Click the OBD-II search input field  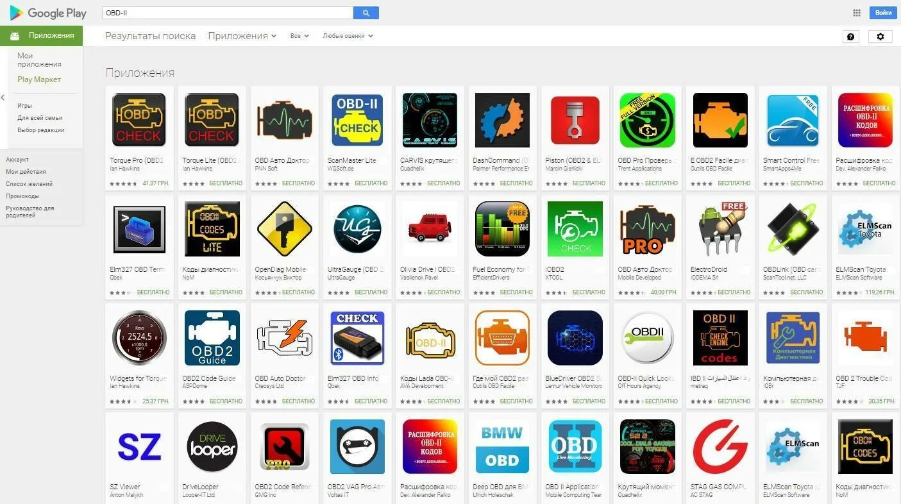[228, 13]
